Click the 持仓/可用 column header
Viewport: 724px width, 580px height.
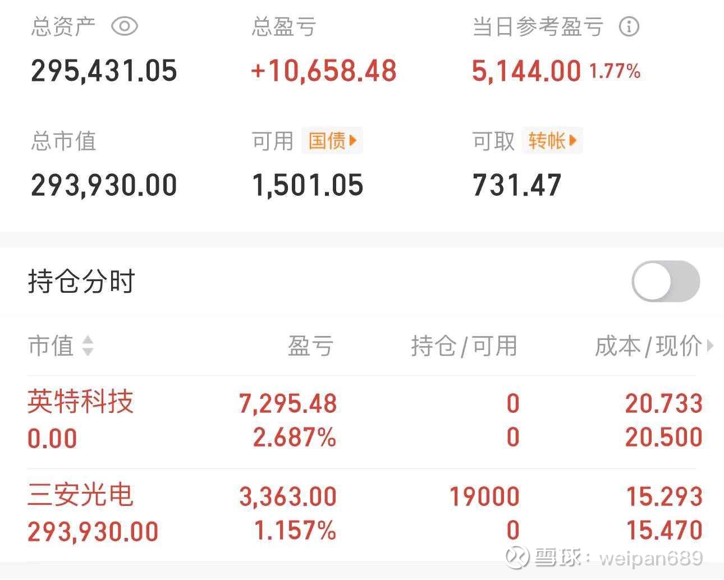[464, 346]
